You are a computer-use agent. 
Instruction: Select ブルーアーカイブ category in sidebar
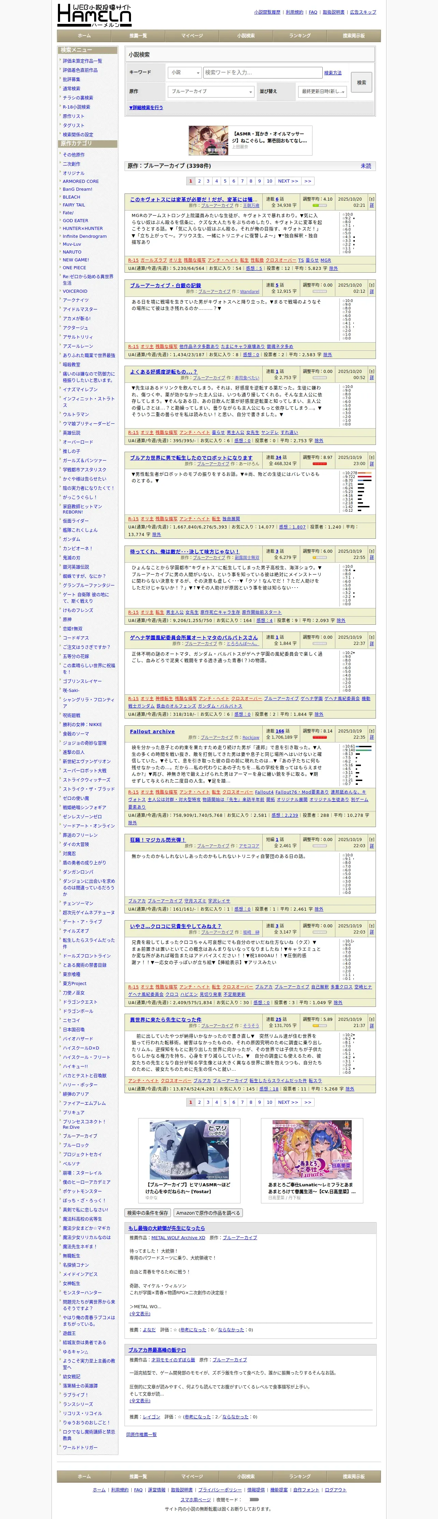80,1136
